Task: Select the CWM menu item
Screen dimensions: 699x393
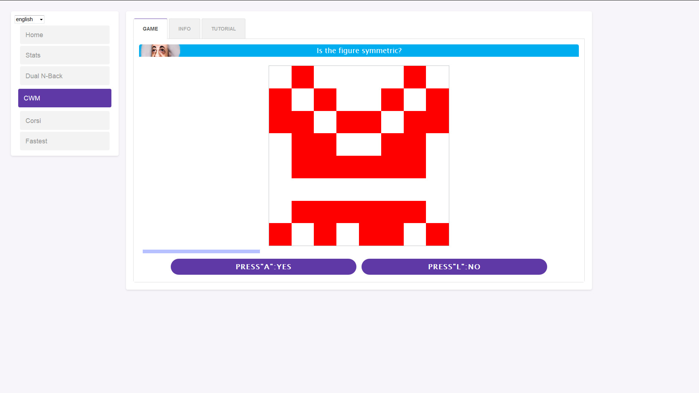Action: (65, 98)
